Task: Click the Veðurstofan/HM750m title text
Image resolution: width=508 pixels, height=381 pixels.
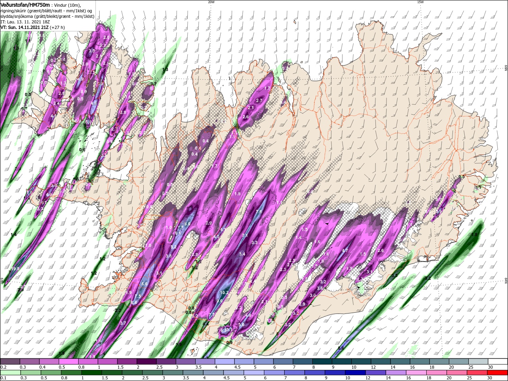Action: (x=25, y=4)
